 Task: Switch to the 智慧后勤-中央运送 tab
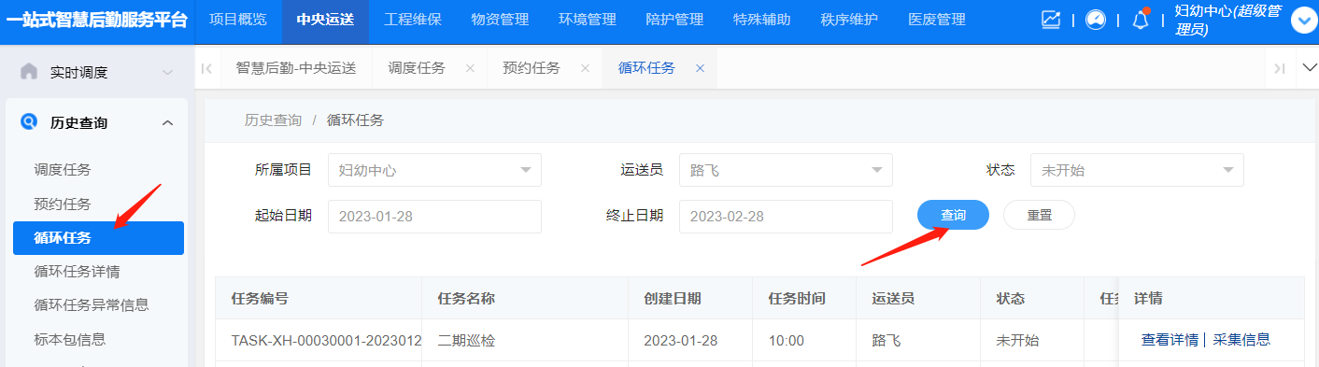coord(296,68)
